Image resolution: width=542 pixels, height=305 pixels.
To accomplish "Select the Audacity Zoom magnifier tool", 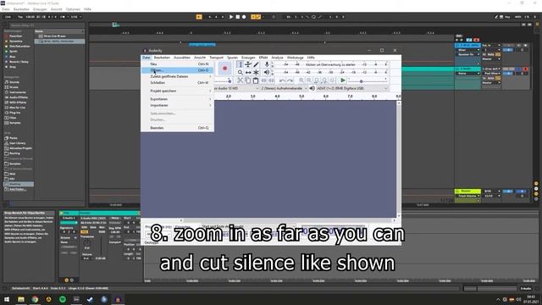I will point(241,72).
